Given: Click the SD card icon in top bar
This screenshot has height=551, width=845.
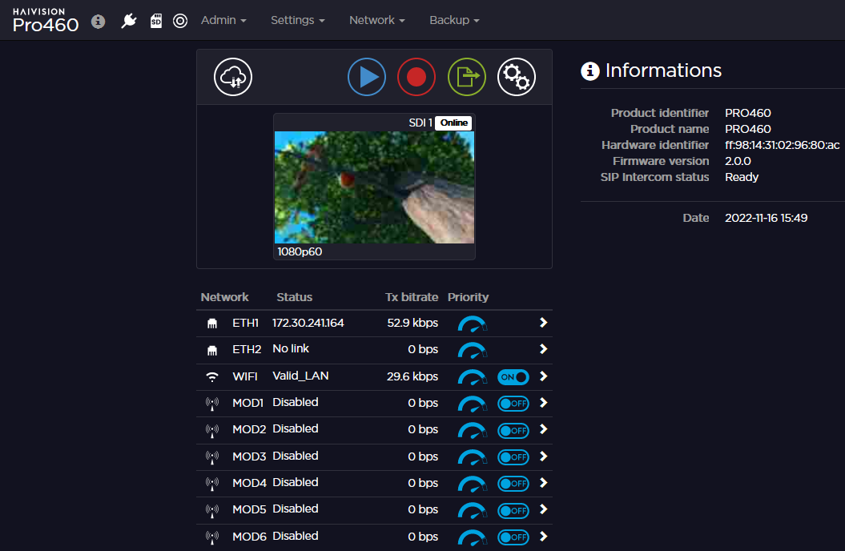Looking at the screenshot, I should click(x=156, y=21).
